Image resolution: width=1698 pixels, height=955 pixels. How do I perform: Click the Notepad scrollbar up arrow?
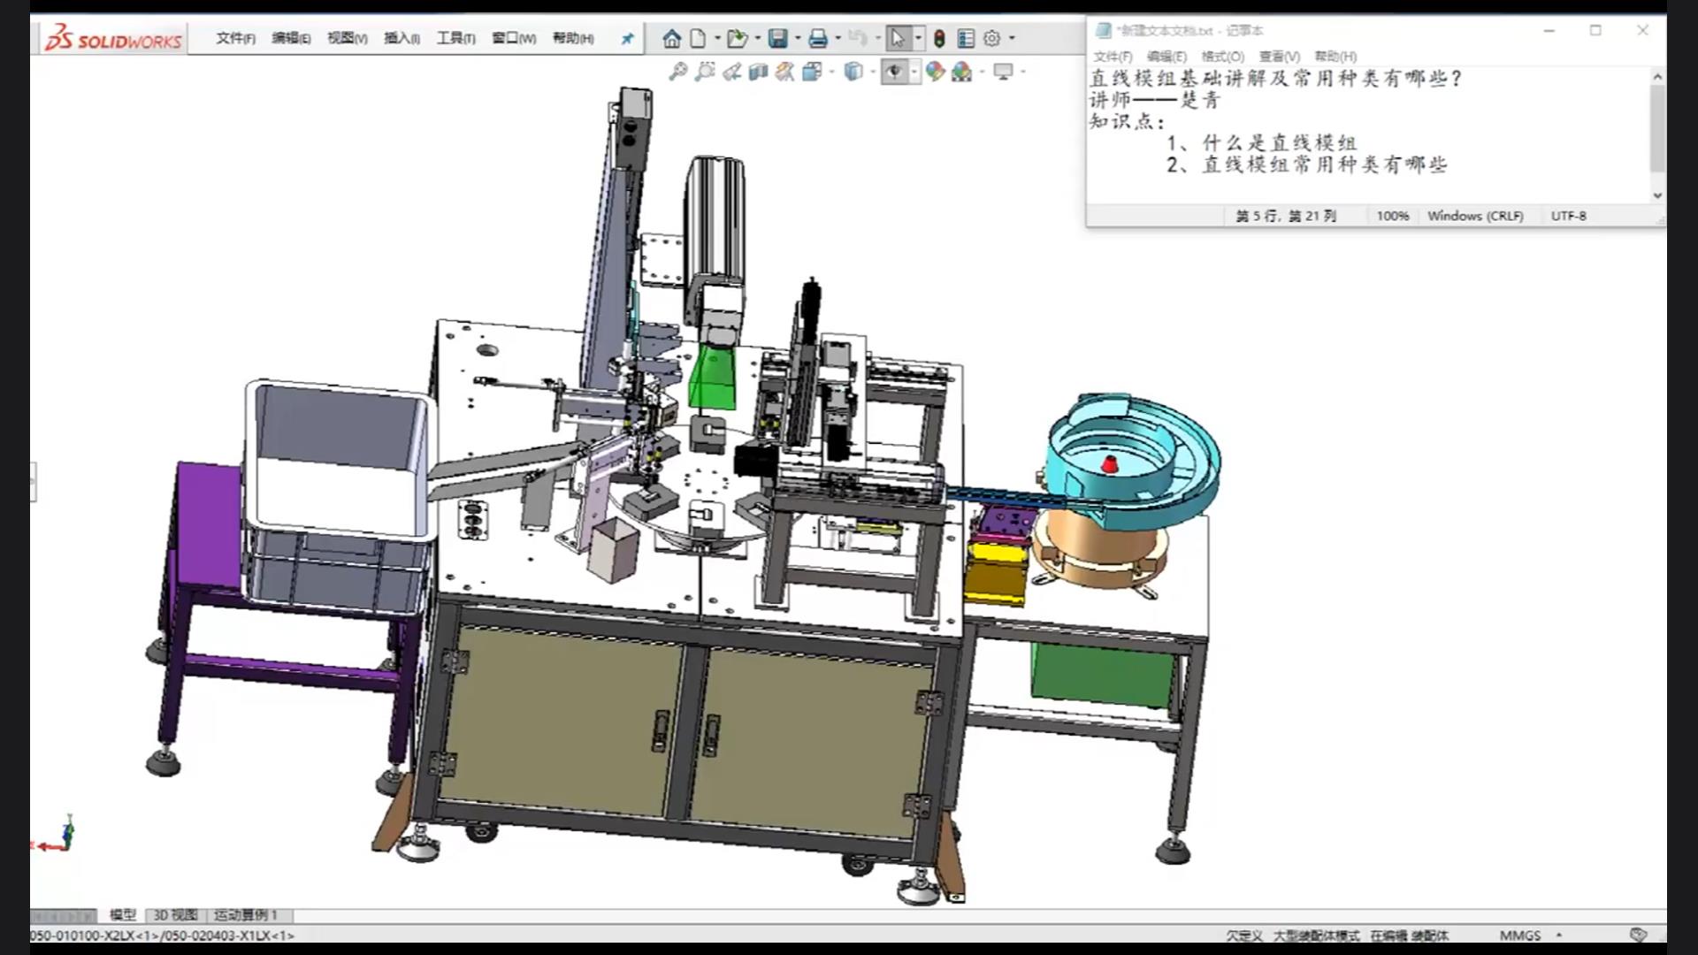coord(1657,77)
